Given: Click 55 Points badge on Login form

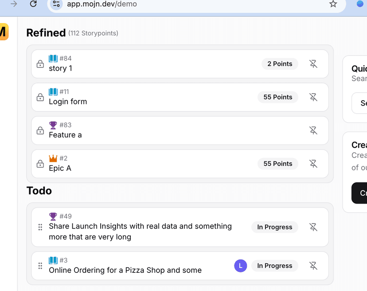Looking at the screenshot, I should [x=278, y=97].
